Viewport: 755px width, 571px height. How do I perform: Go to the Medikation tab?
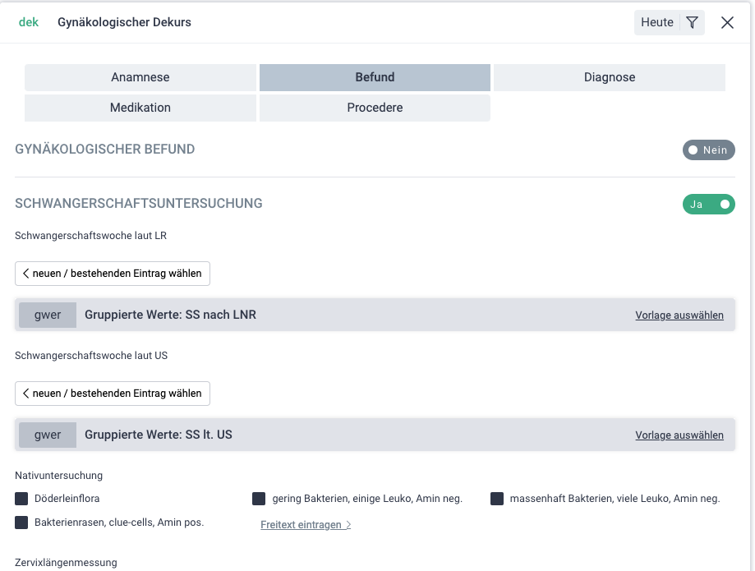140,108
